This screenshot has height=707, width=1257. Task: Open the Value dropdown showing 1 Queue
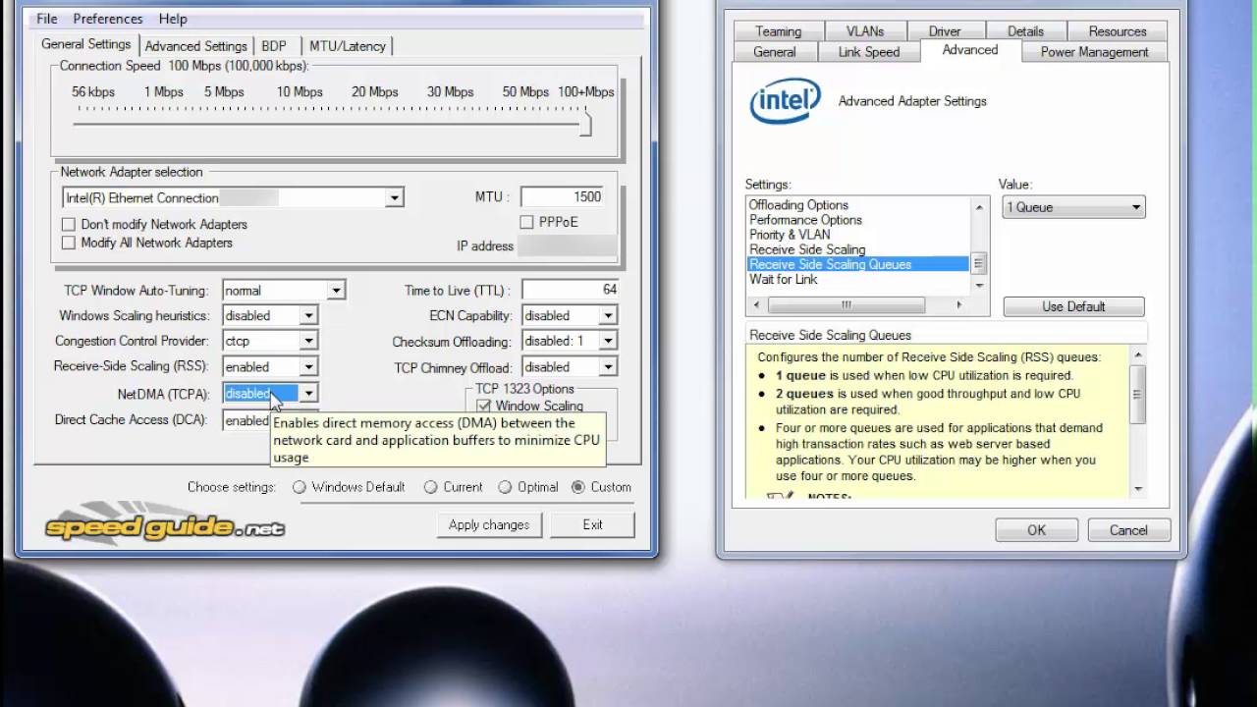point(1073,207)
